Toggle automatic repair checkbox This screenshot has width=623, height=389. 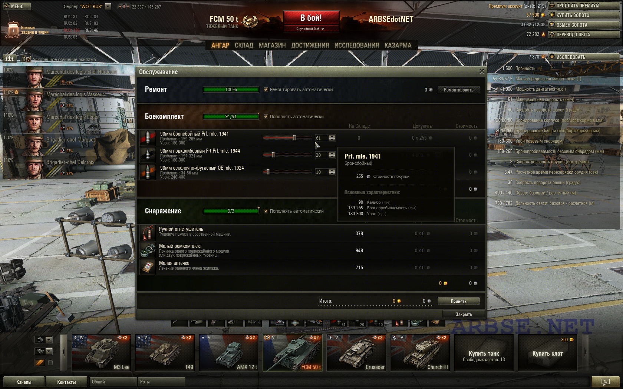pyautogui.click(x=266, y=90)
